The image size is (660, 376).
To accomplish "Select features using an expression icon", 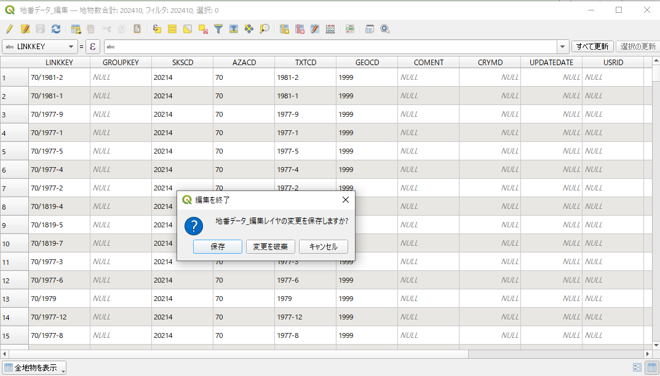I will click(x=157, y=29).
